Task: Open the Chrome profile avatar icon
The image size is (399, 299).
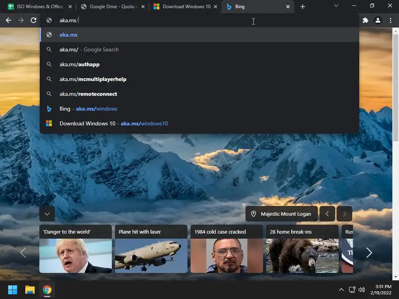Action: (x=378, y=20)
